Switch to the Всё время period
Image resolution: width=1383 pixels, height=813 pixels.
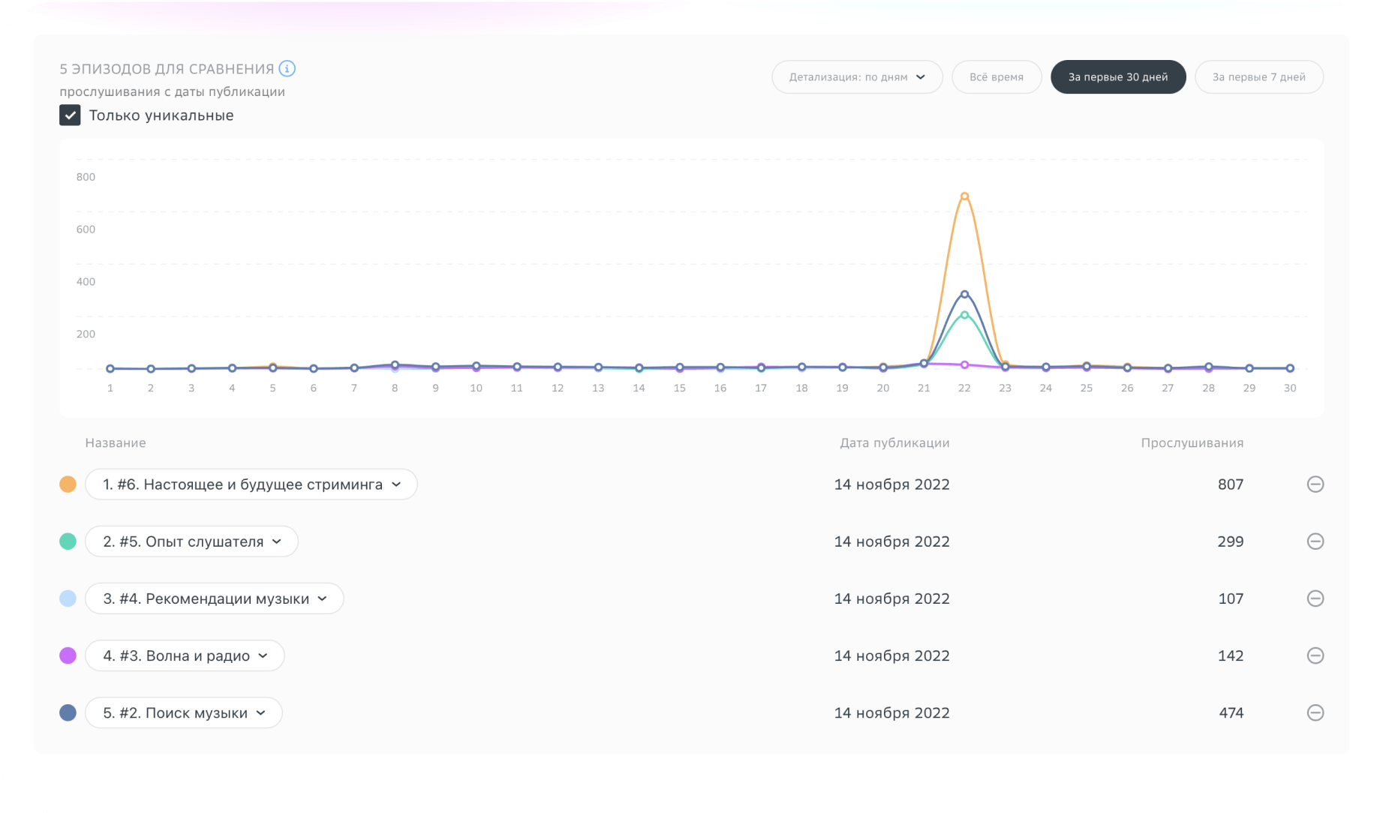996,77
